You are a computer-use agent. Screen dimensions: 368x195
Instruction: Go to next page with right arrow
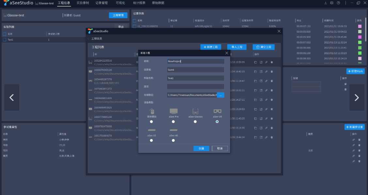coord(357,97)
